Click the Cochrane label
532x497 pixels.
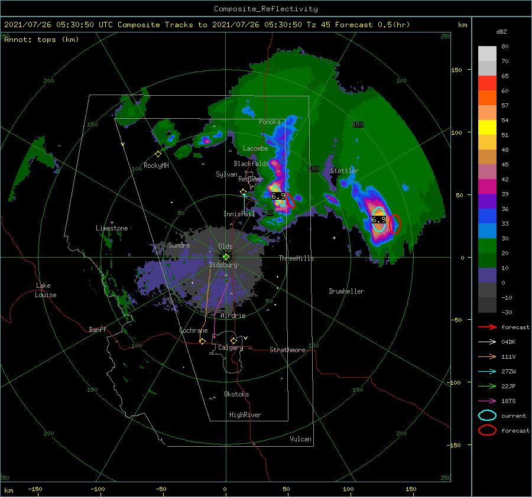193,330
